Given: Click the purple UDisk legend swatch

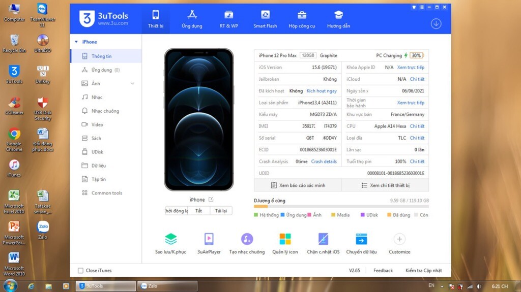Looking at the screenshot, I should 362,215.
